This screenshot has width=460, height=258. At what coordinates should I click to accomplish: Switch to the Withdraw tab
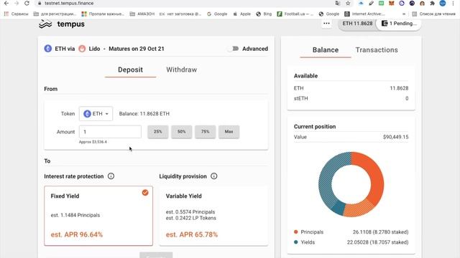click(x=182, y=70)
